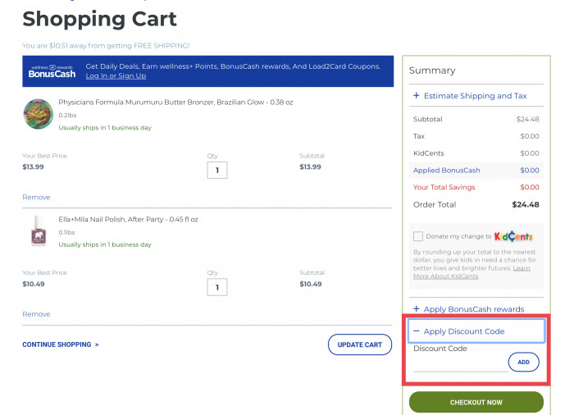Tick the Donate my change to KidCents checkbox
The width and height of the screenshot is (574, 415).
pyautogui.click(x=418, y=236)
